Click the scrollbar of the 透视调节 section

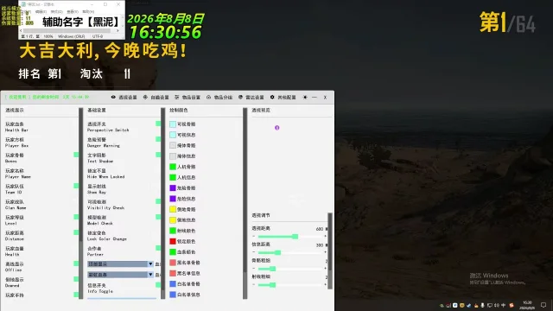click(330, 251)
